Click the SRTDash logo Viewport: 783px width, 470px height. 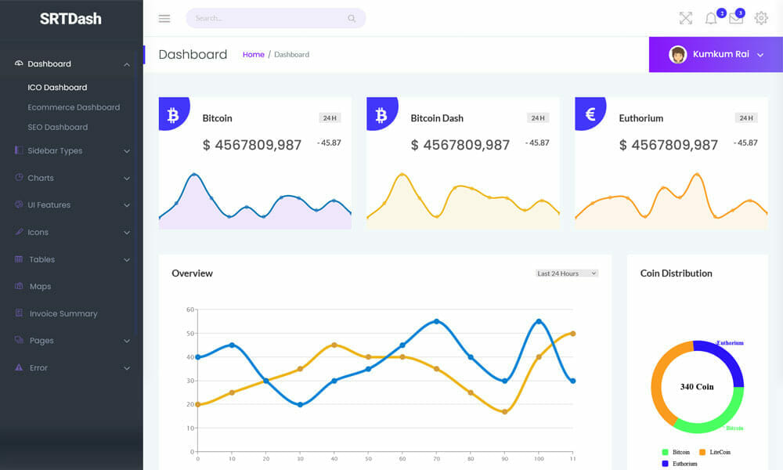point(70,19)
